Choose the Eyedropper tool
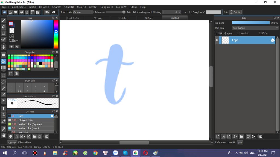The width and height of the screenshot is (280, 157). pos(4,129)
